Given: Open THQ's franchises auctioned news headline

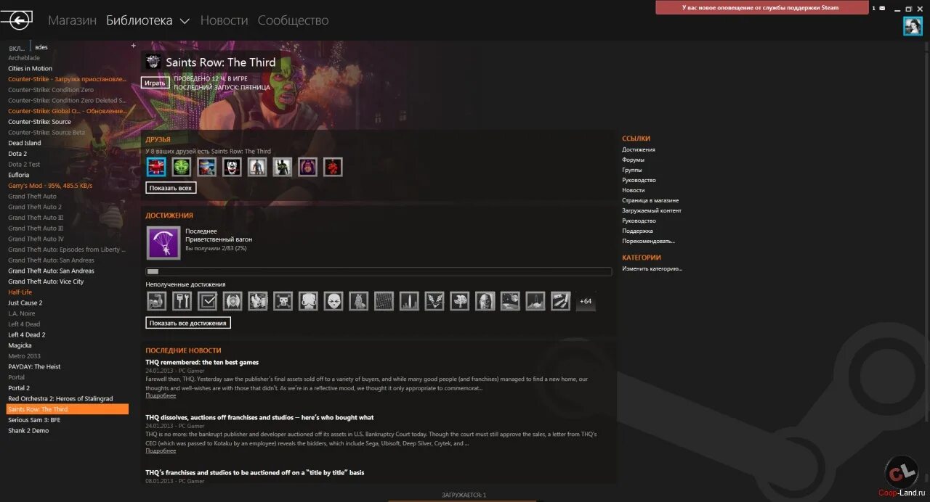Looking at the screenshot, I should click(x=255, y=472).
